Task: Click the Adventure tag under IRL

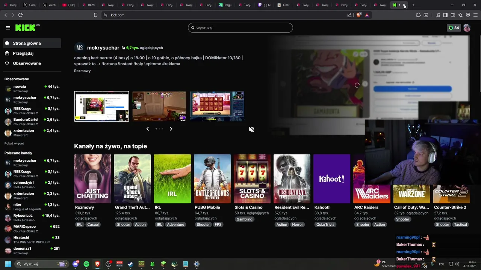Action: coord(175,225)
